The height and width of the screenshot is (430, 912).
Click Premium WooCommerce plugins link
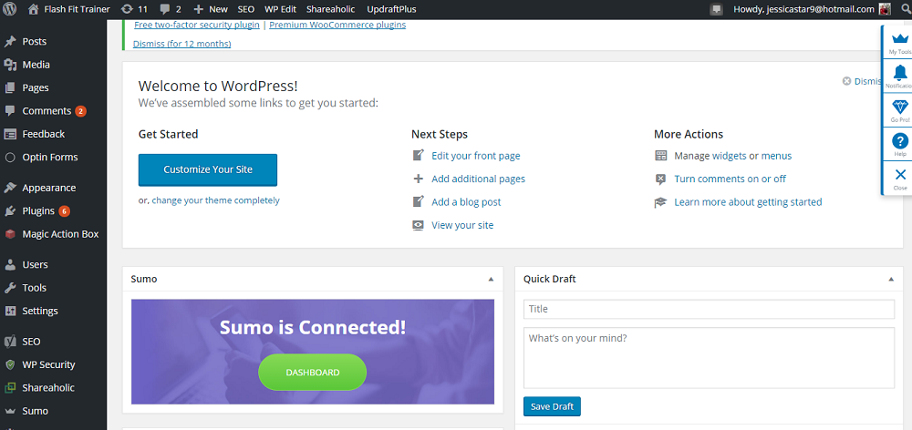337,25
